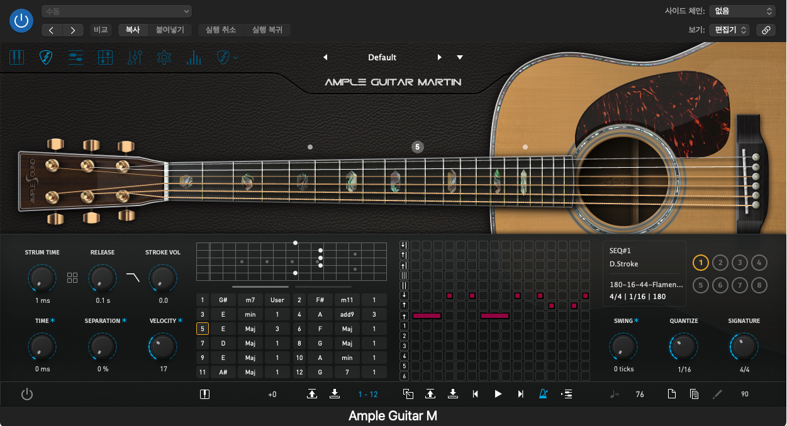Viewport: 787px width, 426px height.
Task: Click the 1 - 12 chord range selector
Action: 368,395
